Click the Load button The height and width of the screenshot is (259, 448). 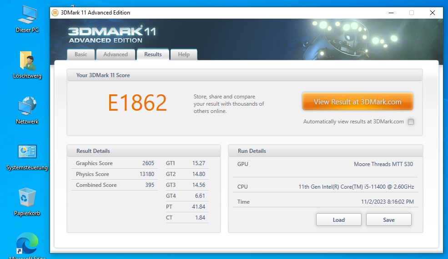pyautogui.click(x=338, y=220)
